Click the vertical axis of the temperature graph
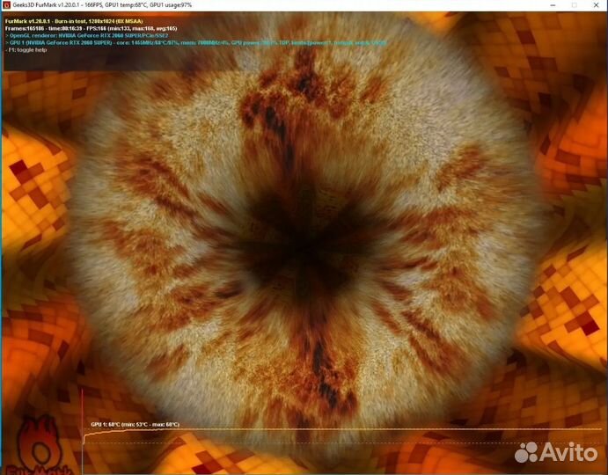Image resolution: width=608 pixels, height=475 pixels. (83, 413)
